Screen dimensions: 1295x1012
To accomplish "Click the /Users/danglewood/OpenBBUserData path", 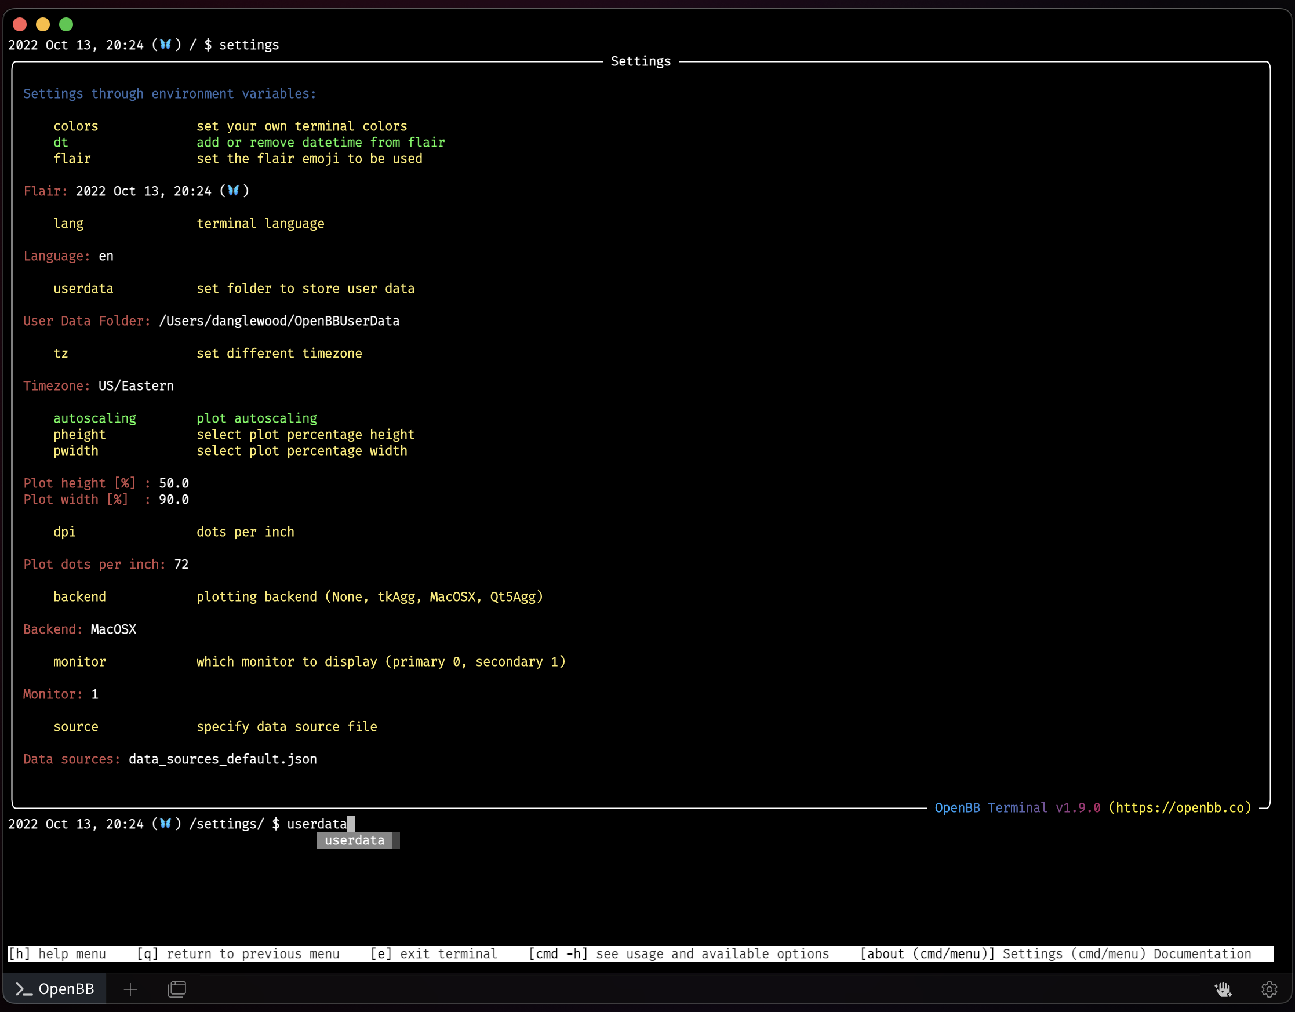I will [279, 321].
